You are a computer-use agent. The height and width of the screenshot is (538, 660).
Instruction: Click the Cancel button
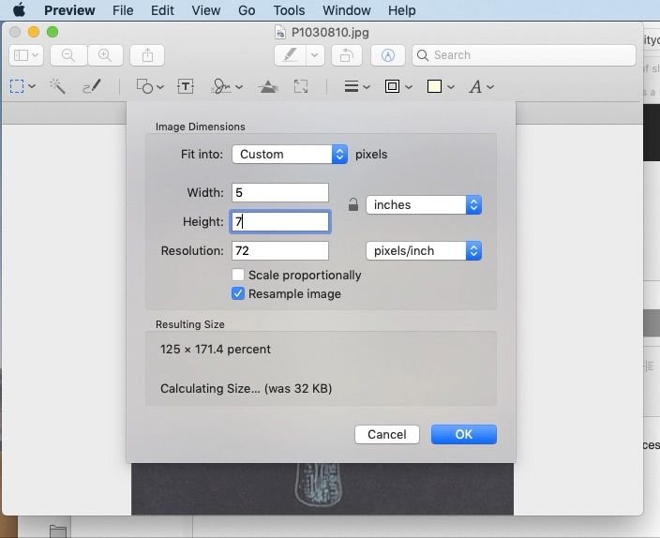(386, 434)
